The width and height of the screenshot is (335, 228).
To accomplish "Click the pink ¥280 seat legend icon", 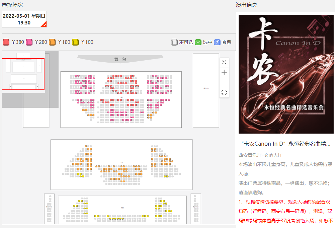I will [x=29, y=42].
